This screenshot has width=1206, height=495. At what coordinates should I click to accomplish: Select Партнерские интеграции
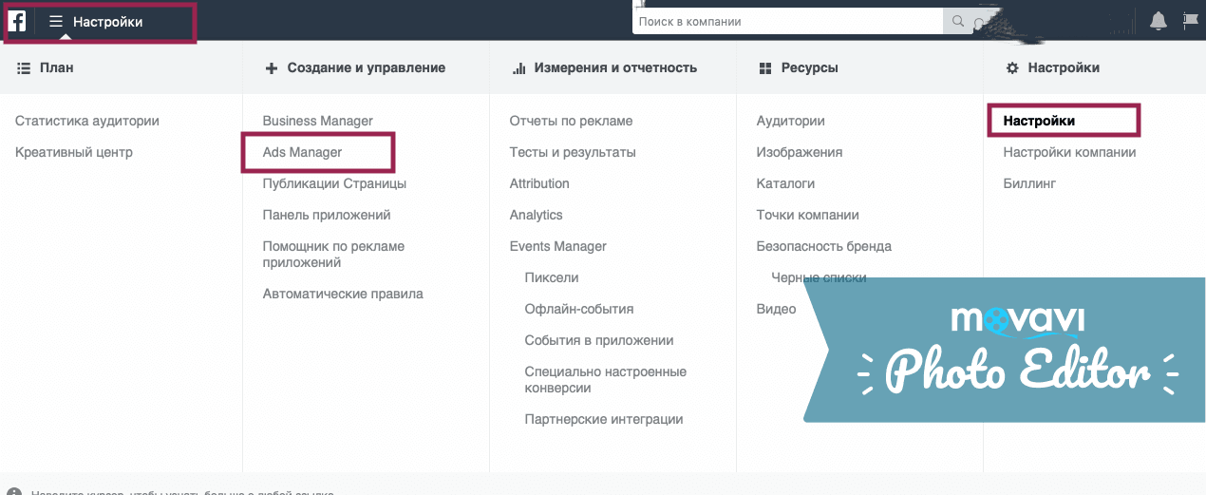coord(604,419)
